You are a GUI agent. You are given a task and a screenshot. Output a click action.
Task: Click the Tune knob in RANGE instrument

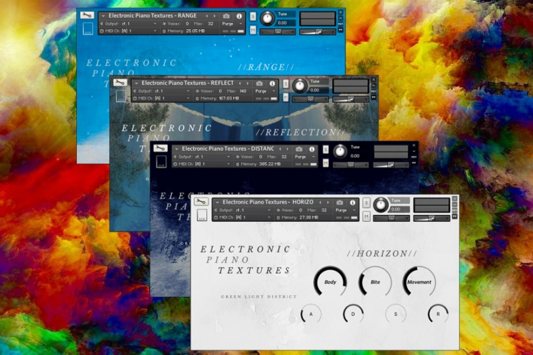(267, 18)
